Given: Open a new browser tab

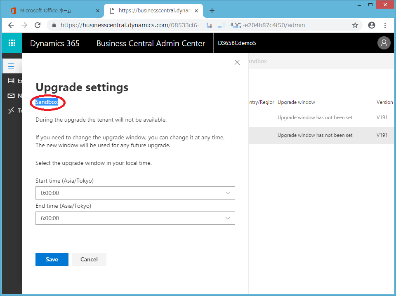Looking at the screenshot, I should tap(212, 11).
